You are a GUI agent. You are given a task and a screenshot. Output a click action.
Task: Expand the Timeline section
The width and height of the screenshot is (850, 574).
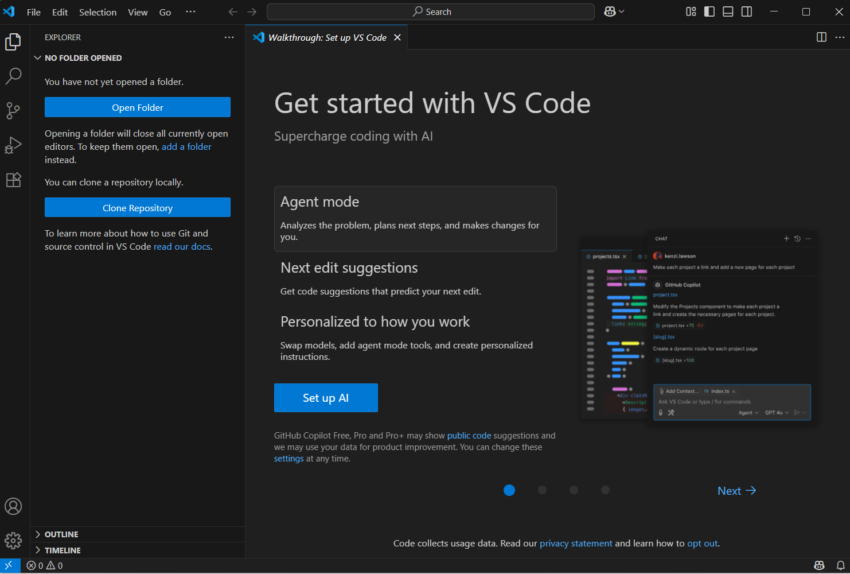point(138,550)
